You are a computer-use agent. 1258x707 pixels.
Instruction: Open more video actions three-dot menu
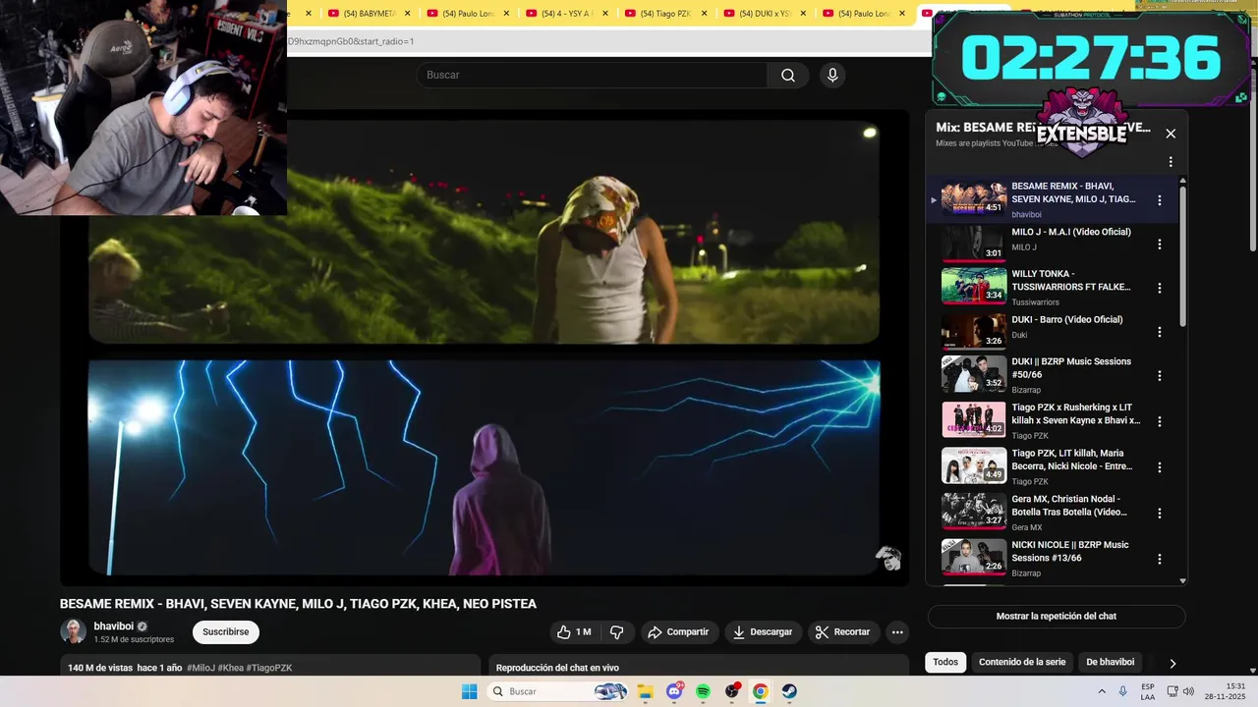pyautogui.click(x=897, y=632)
